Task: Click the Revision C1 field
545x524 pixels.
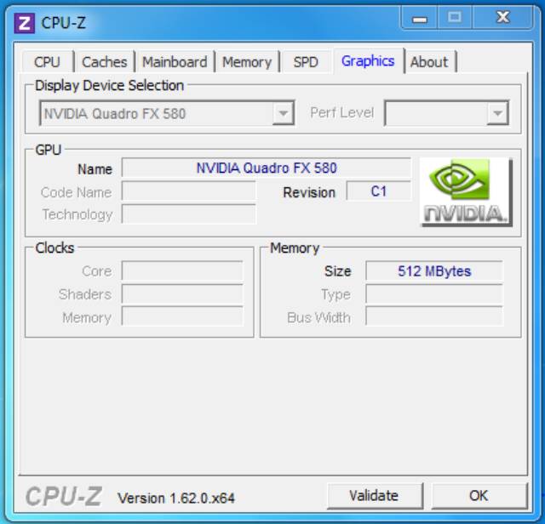Action: click(378, 191)
